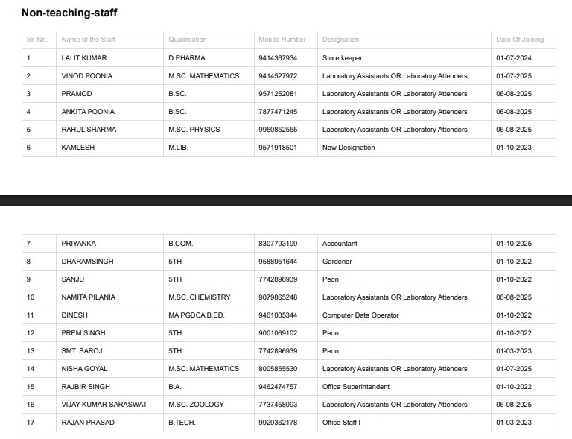Select RAJAN PRASAD's 'Office Staff I' cell
The image size is (572, 439).
point(341,423)
